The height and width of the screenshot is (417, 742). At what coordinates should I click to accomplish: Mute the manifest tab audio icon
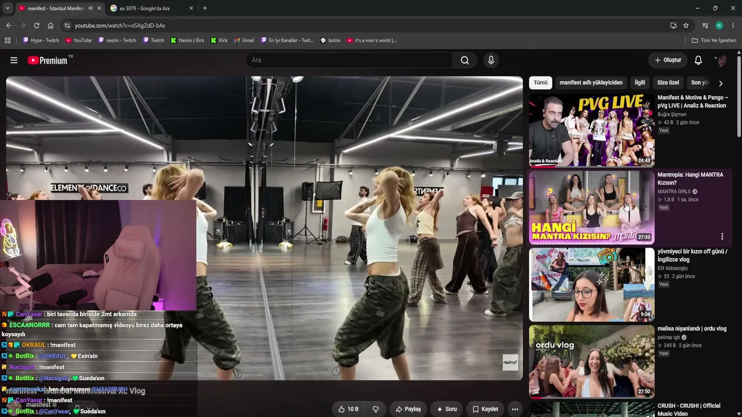(x=90, y=8)
